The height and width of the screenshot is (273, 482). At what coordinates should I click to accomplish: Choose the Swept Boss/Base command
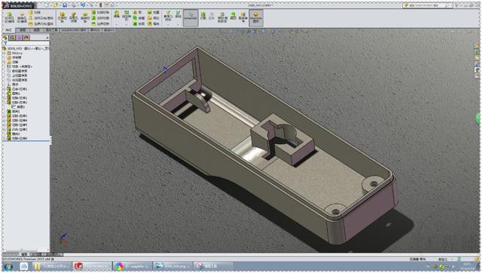35,12
